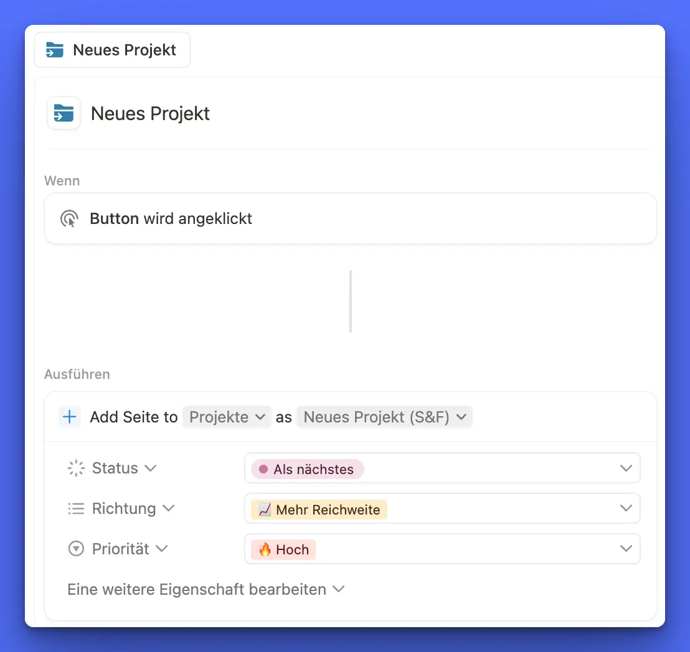Select the Neues Projekt tab button
The image size is (690, 652).
[x=113, y=50]
